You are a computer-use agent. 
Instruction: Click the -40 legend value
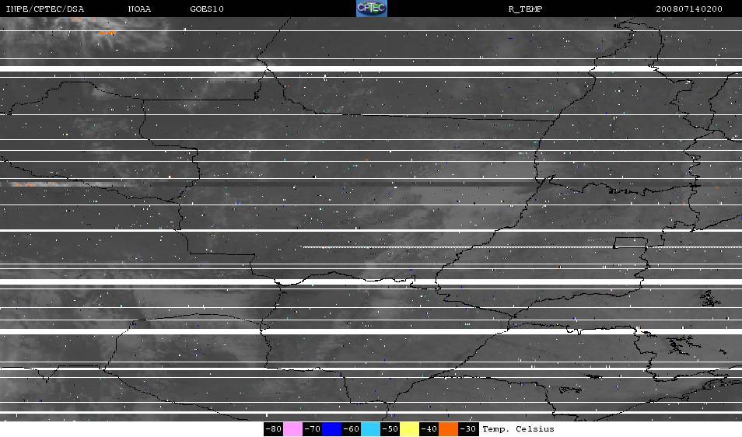[x=429, y=429]
